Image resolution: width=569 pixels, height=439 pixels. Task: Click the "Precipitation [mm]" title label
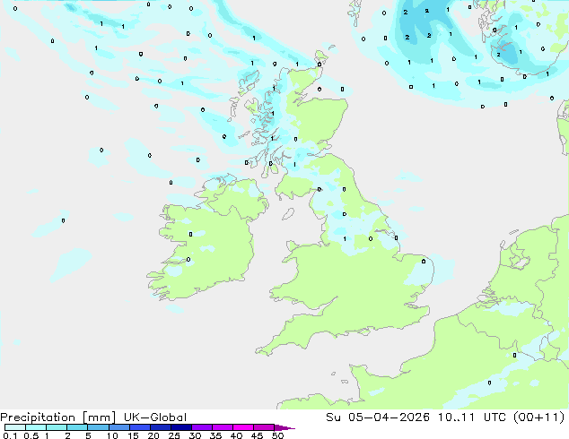point(57,417)
